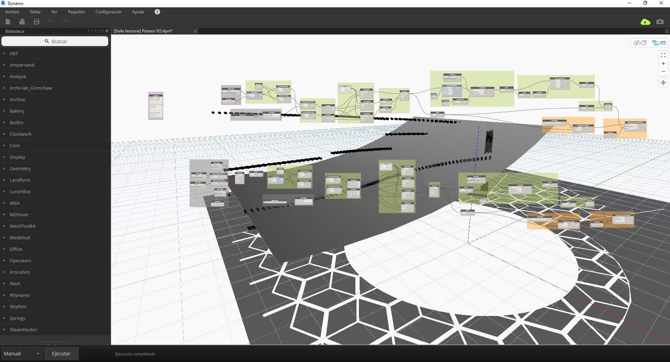Switch to graph view navigation mode
This screenshot has height=362, width=670.
pyautogui.click(x=658, y=43)
